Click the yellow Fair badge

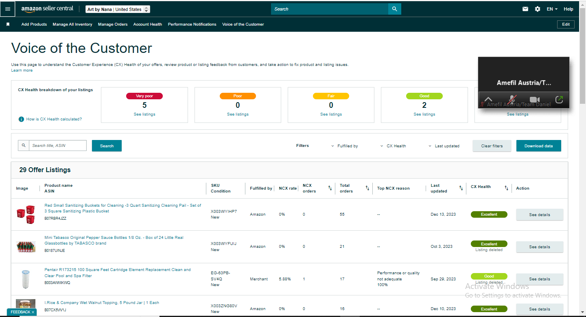pos(331,96)
